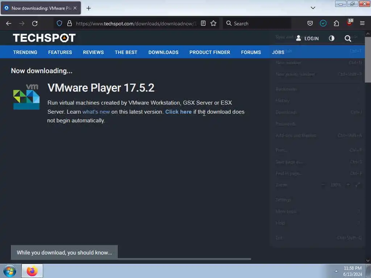Open the tracking protection shield panel

tap(59, 23)
